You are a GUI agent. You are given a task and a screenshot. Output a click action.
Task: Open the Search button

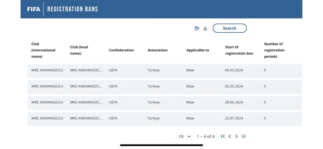[229, 28]
